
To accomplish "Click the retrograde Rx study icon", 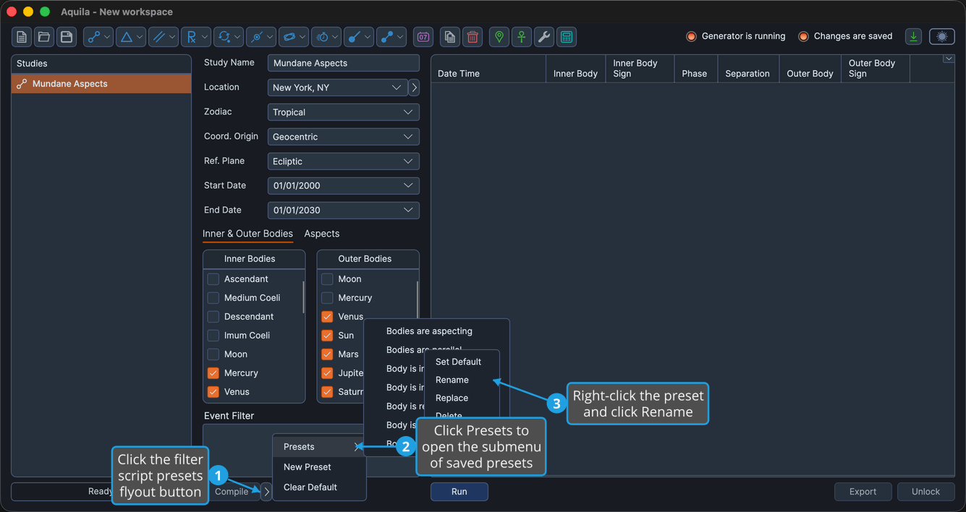I will pyautogui.click(x=192, y=37).
